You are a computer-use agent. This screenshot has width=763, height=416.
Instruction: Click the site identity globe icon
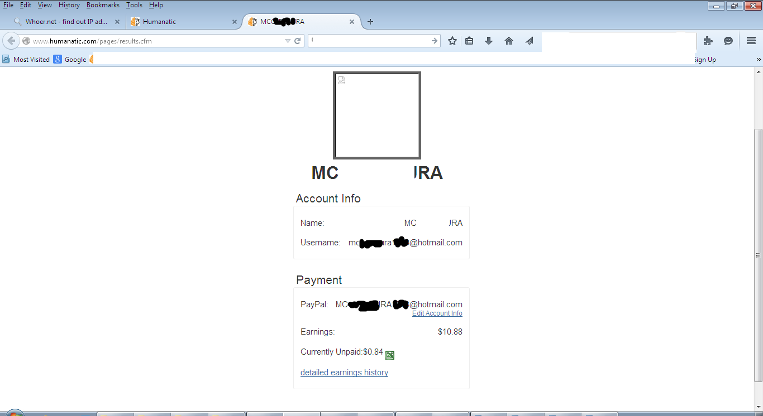click(x=26, y=41)
